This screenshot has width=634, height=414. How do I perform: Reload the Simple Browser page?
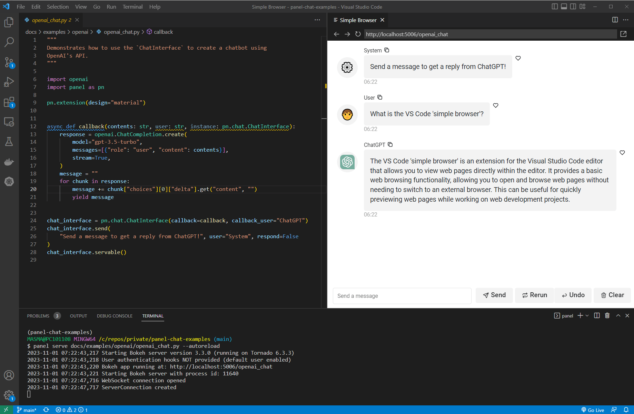[x=358, y=34]
